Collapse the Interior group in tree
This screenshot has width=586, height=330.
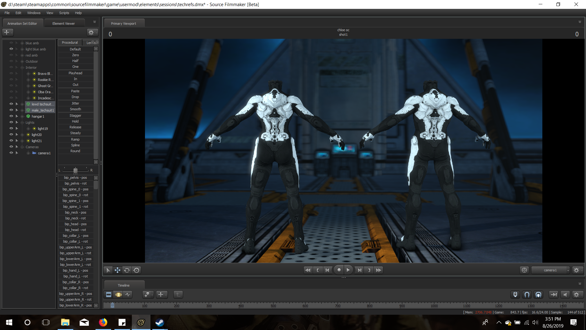pos(22,68)
